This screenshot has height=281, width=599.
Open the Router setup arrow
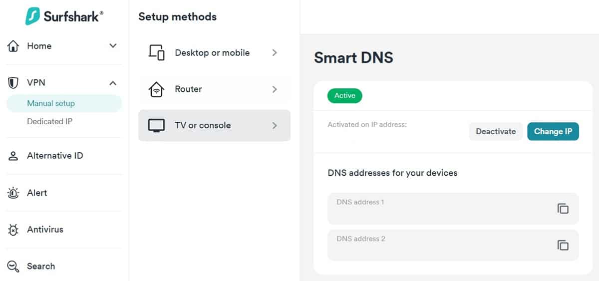tap(274, 89)
